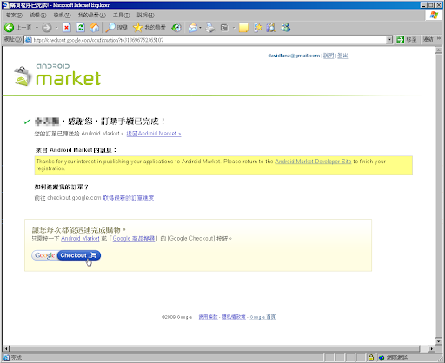Click the 完成 done status text
The image size is (445, 363).
17,358
